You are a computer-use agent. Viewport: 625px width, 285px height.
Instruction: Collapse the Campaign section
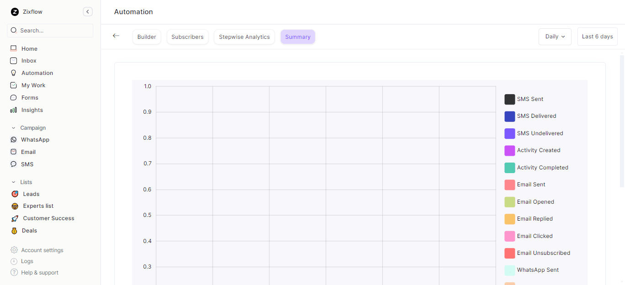coord(14,128)
